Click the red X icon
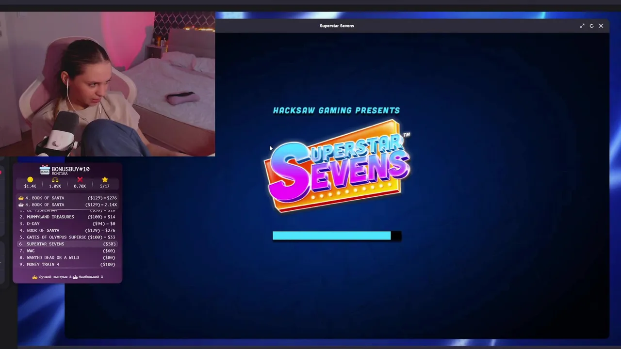 (80, 180)
